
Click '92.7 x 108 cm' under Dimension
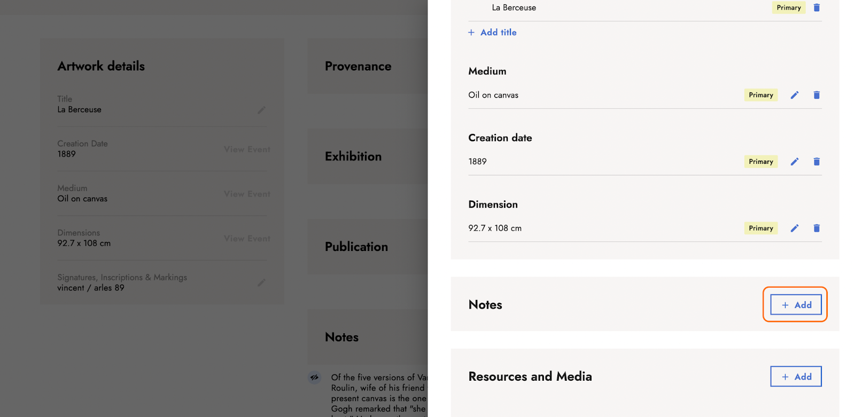495,229
